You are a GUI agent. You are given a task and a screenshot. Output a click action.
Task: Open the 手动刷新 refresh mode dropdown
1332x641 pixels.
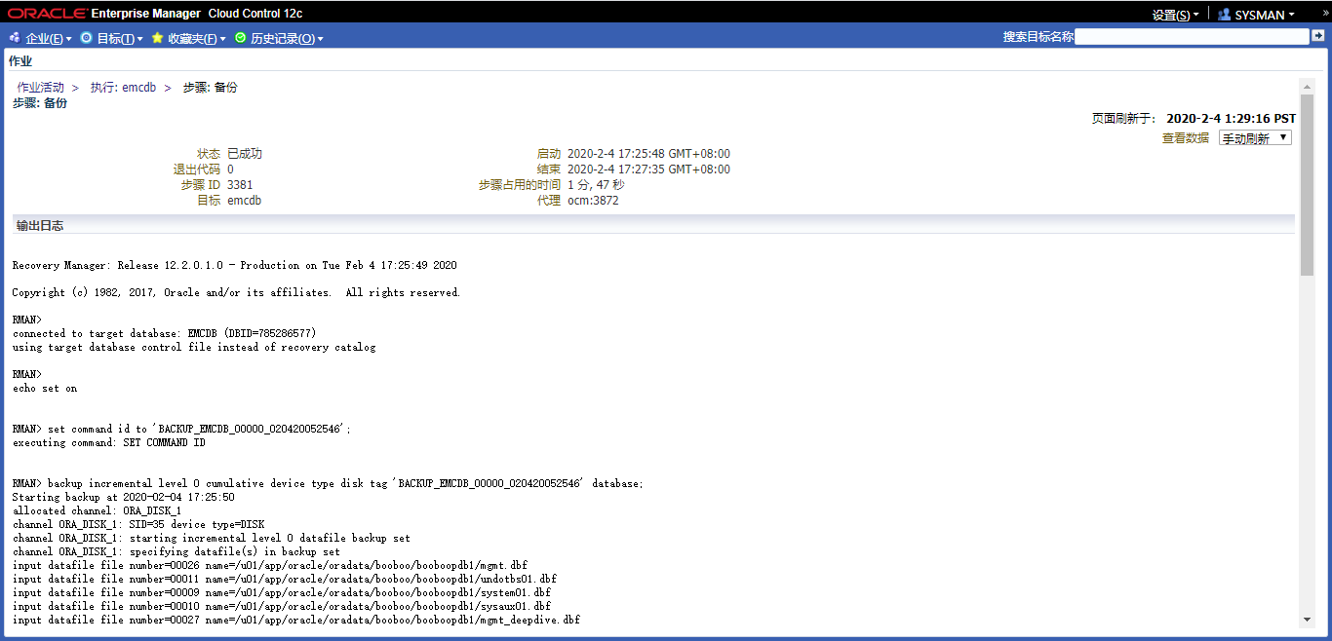(x=1255, y=138)
